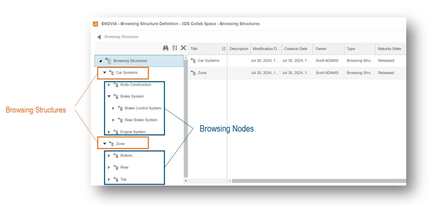This screenshot has width=436, height=205.
Task: Select Engine System in the tree
Action: (133, 132)
